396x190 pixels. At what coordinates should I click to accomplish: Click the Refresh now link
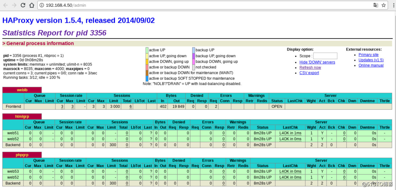(310, 67)
